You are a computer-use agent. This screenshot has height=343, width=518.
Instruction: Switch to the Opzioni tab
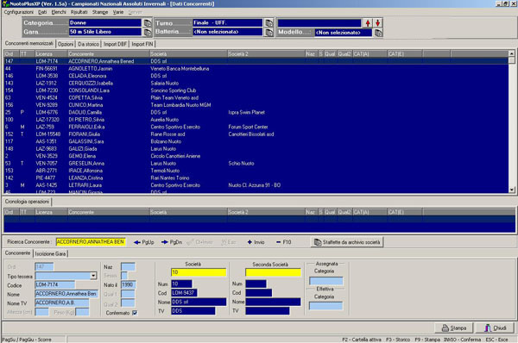66,44
